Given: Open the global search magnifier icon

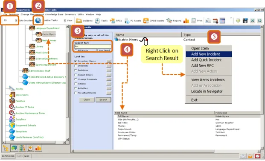Looking at the screenshot, I should pyautogui.click(x=38, y=20).
